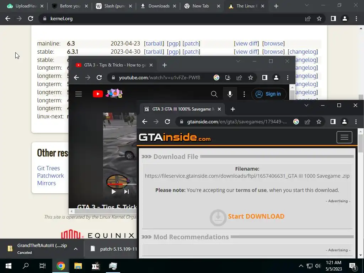Viewport: 364px width, 273px height.
Task: Reload the GTAinside page
Action: coord(167,122)
